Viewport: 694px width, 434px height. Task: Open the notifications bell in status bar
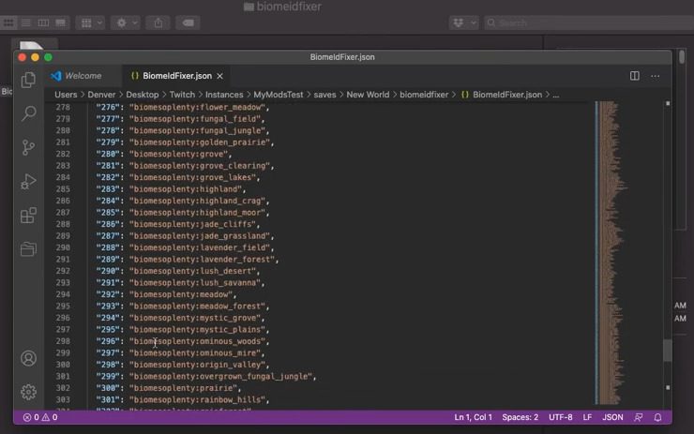click(657, 417)
